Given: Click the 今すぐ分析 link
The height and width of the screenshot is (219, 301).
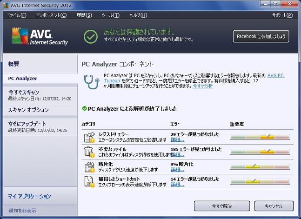Looking at the screenshot, I should click(x=203, y=86).
